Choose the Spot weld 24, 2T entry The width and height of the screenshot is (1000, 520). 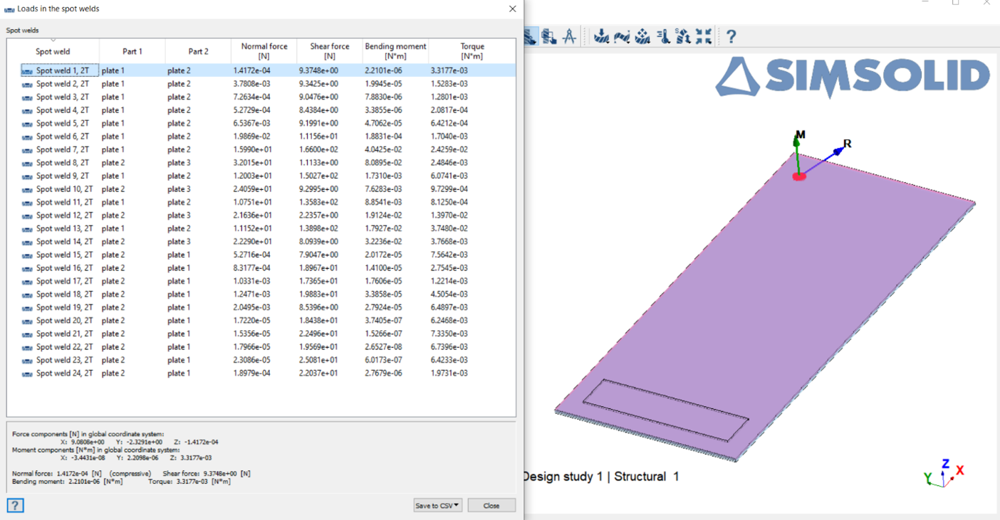[64, 373]
